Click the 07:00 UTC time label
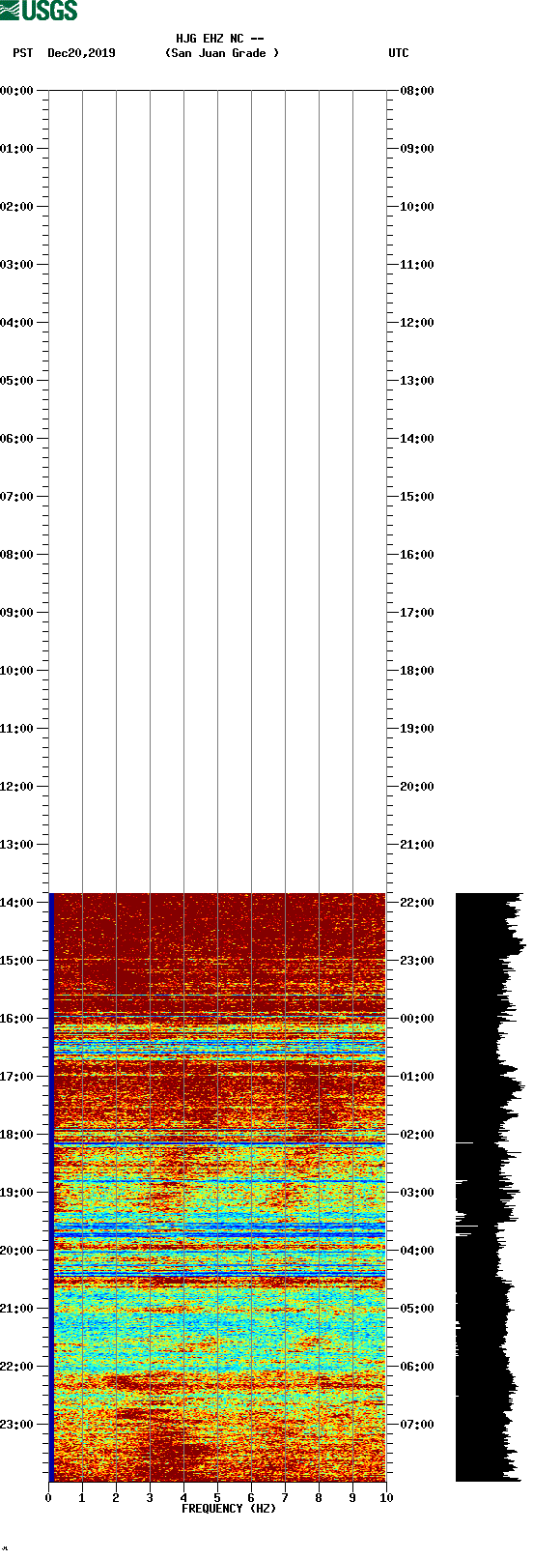The width and height of the screenshot is (533, 1559). point(417,1425)
